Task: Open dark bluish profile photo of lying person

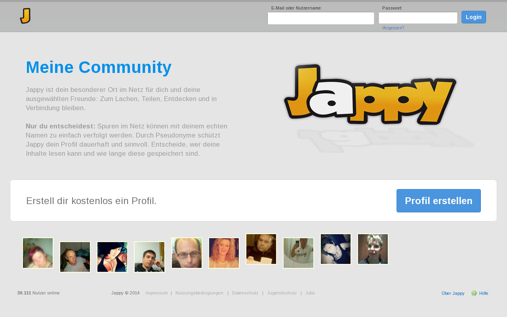Action: (x=336, y=249)
